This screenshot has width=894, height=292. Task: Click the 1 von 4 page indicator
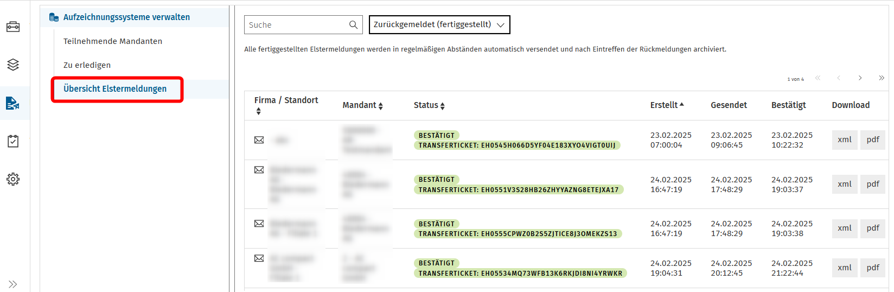coord(796,79)
